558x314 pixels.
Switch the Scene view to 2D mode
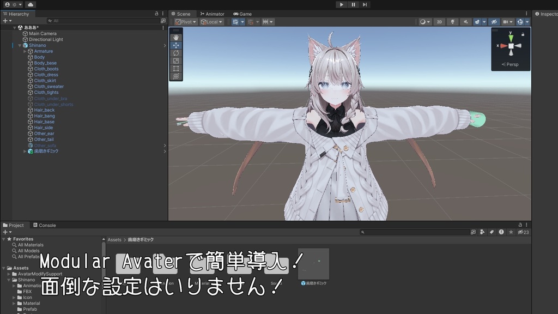coord(439,22)
